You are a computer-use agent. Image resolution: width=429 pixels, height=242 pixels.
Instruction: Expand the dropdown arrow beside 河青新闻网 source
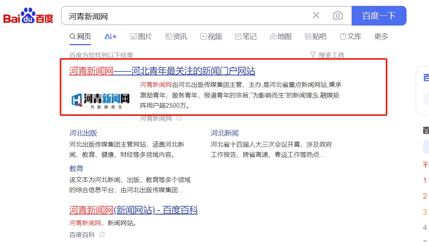pyautogui.click(x=179, y=118)
